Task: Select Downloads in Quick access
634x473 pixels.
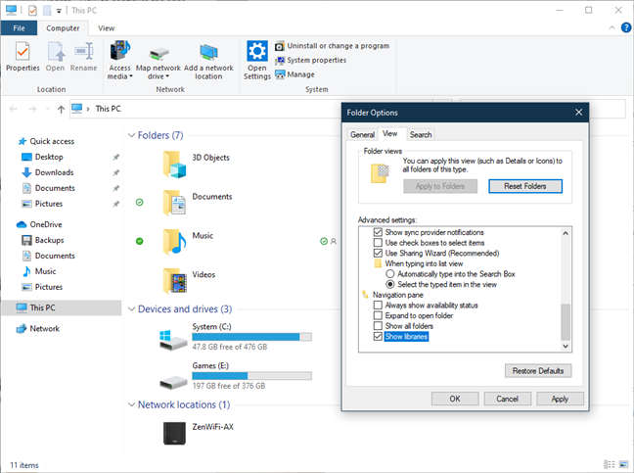Action: click(x=54, y=172)
